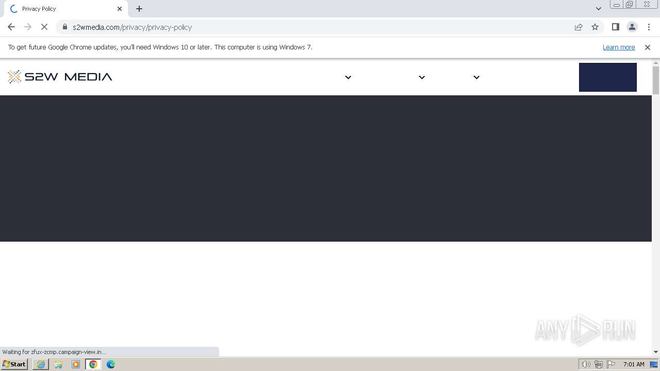This screenshot has width=660, height=371.
Task: Open Microsoft Edge from taskbar
Action: (x=111, y=364)
